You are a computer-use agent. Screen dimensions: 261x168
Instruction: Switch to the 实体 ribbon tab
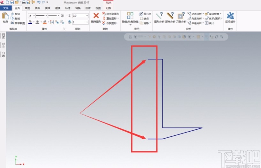(48, 8)
